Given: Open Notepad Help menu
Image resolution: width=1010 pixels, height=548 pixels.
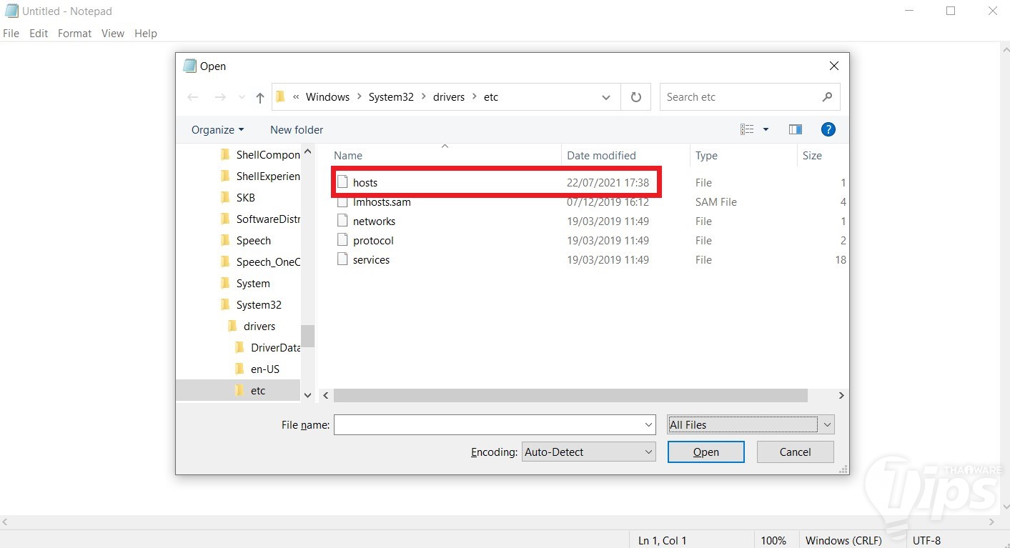Looking at the screenshot, I should [x=146, y=33].
